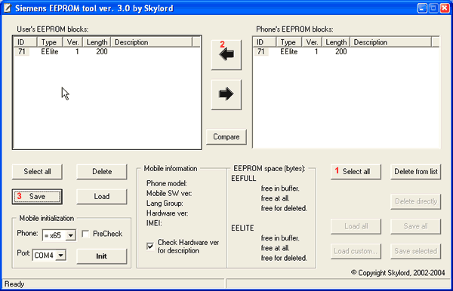
Task: Click the Delete button under user blocks
Action: tap(102, 172)
